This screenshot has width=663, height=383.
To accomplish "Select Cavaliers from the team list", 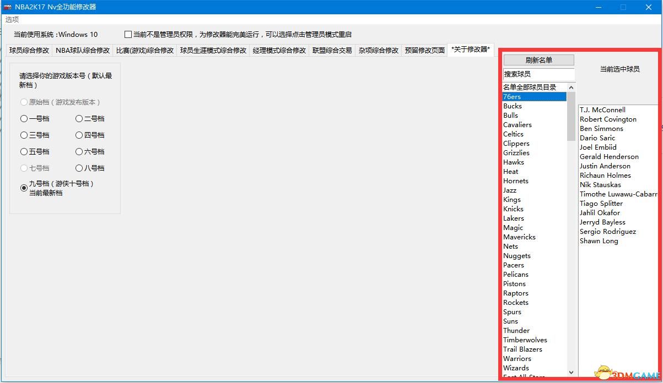I will (534, 125).
